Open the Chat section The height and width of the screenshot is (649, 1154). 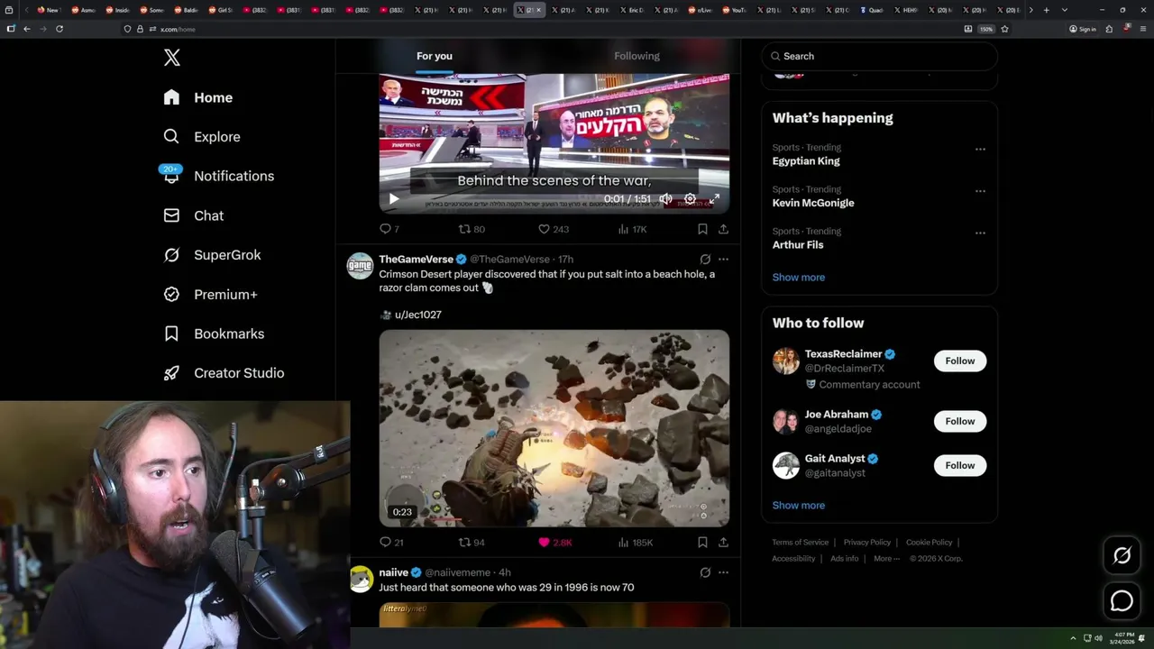tap(194, 215)
